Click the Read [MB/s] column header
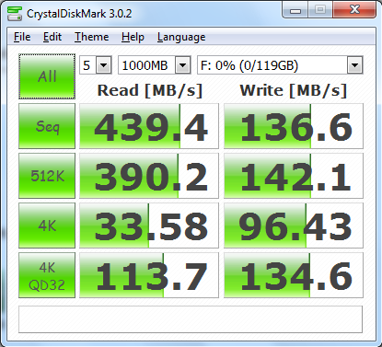Screen dimensions: 382x347 (150, 90)
